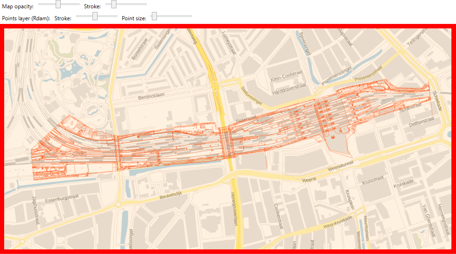The image size is (456, 254).
Task: Click the Harddraverstraat street label
Action: 289,89
